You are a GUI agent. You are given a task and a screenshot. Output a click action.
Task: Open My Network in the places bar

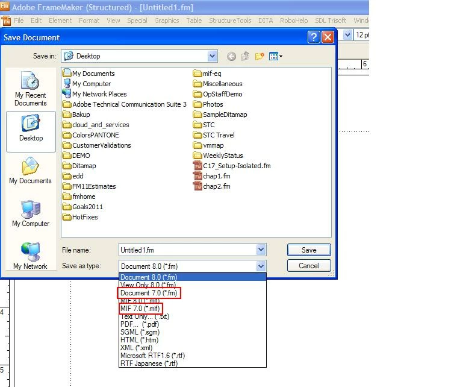pyautogui.click(x=31, y=256)
